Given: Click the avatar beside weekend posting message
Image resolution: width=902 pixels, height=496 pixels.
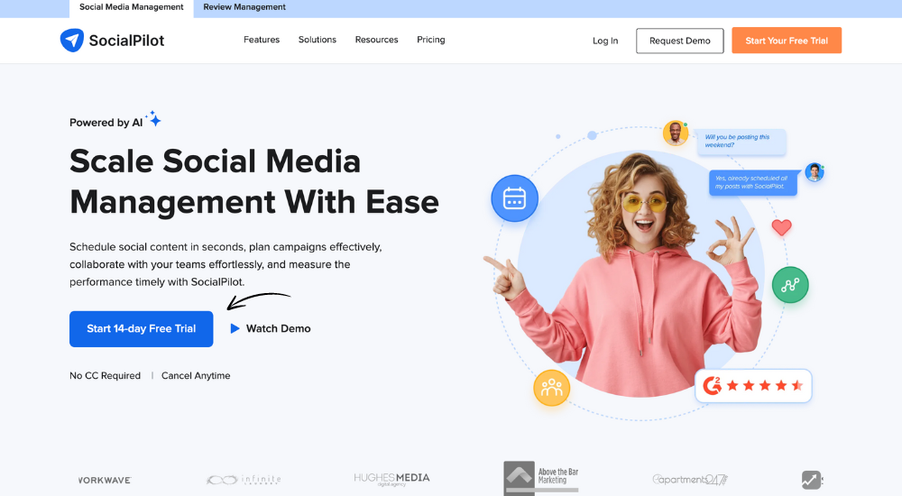Looking at the screenshot, I should tap(675, 133).
